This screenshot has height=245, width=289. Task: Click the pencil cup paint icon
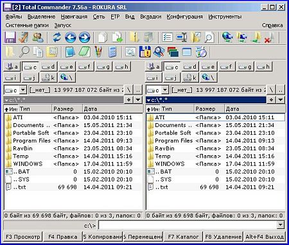(x=98, y=52)
